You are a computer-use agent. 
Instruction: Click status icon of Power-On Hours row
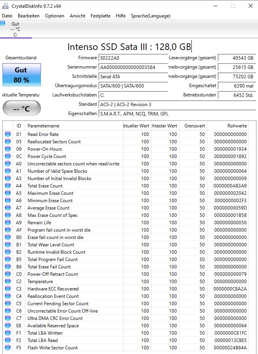(x=8, y=149)
